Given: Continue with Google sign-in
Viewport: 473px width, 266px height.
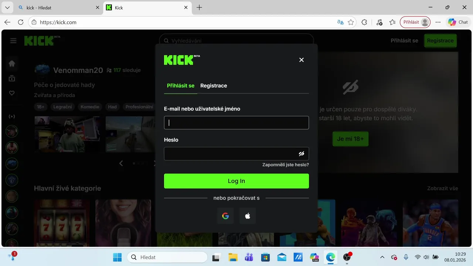Looking at the screenshot, I should pos(225,216).
